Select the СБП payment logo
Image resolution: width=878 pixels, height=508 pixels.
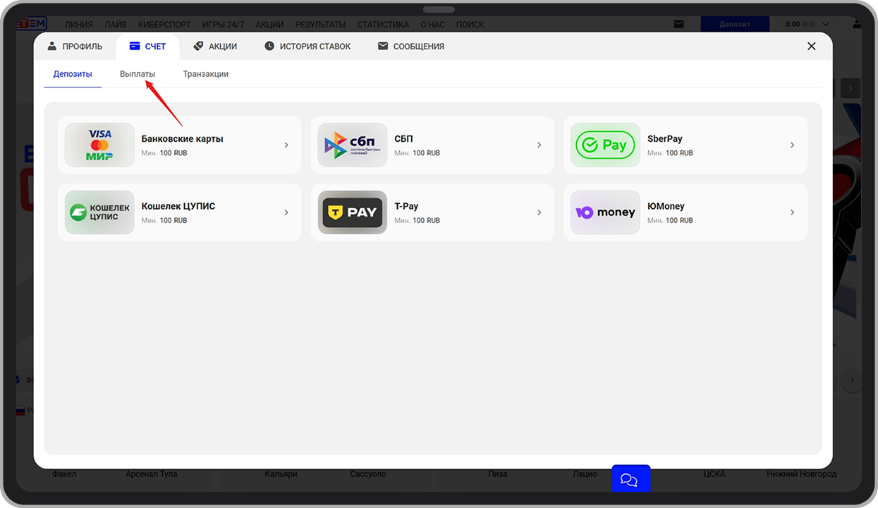352,145
